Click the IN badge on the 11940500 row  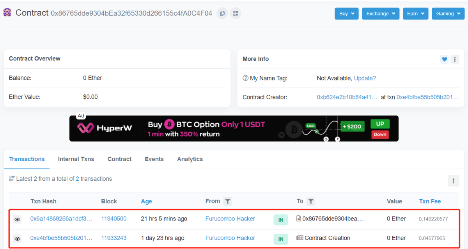tap(281, 220)
